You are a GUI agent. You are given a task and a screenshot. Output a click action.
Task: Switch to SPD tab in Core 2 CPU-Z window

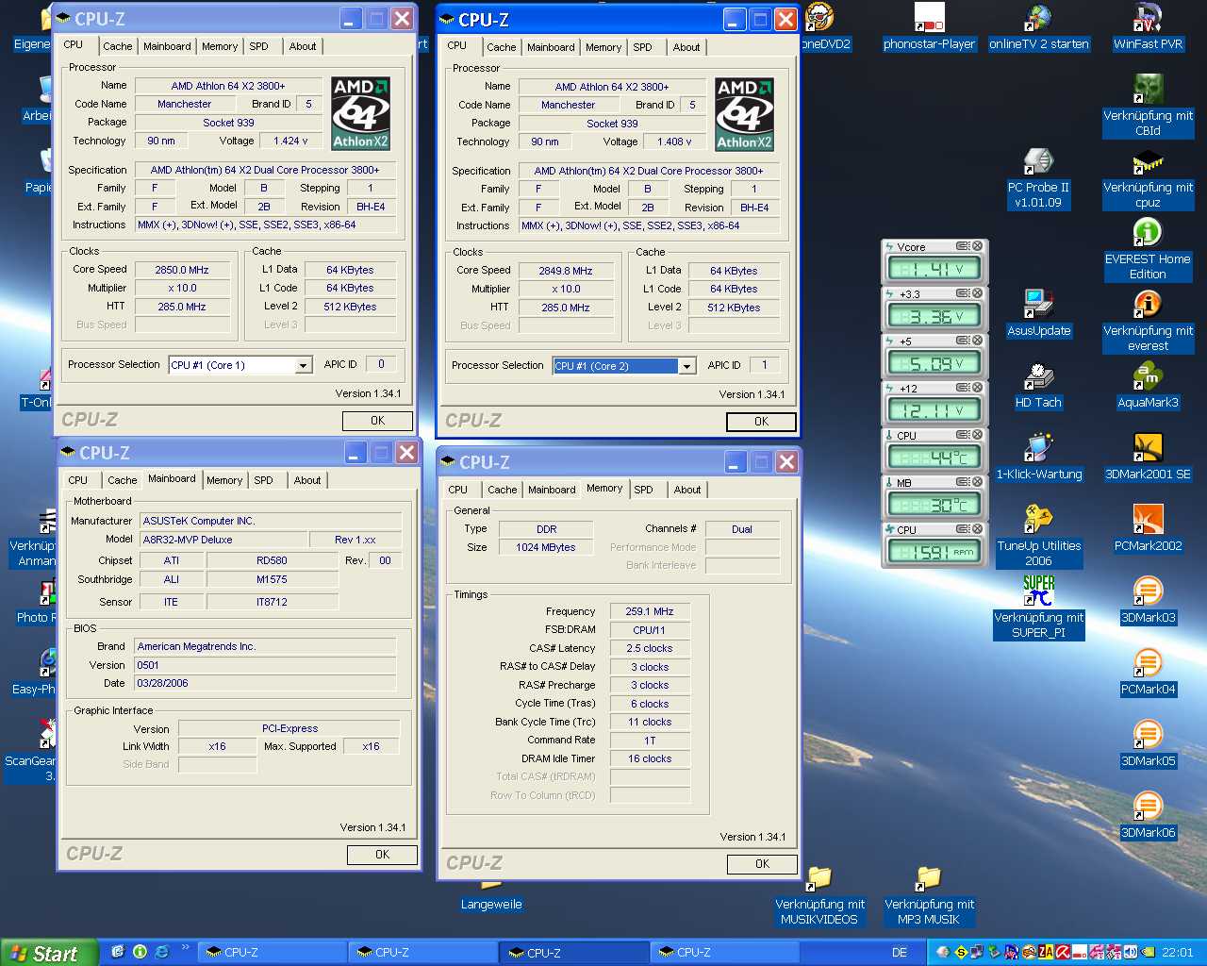point(642,47)
